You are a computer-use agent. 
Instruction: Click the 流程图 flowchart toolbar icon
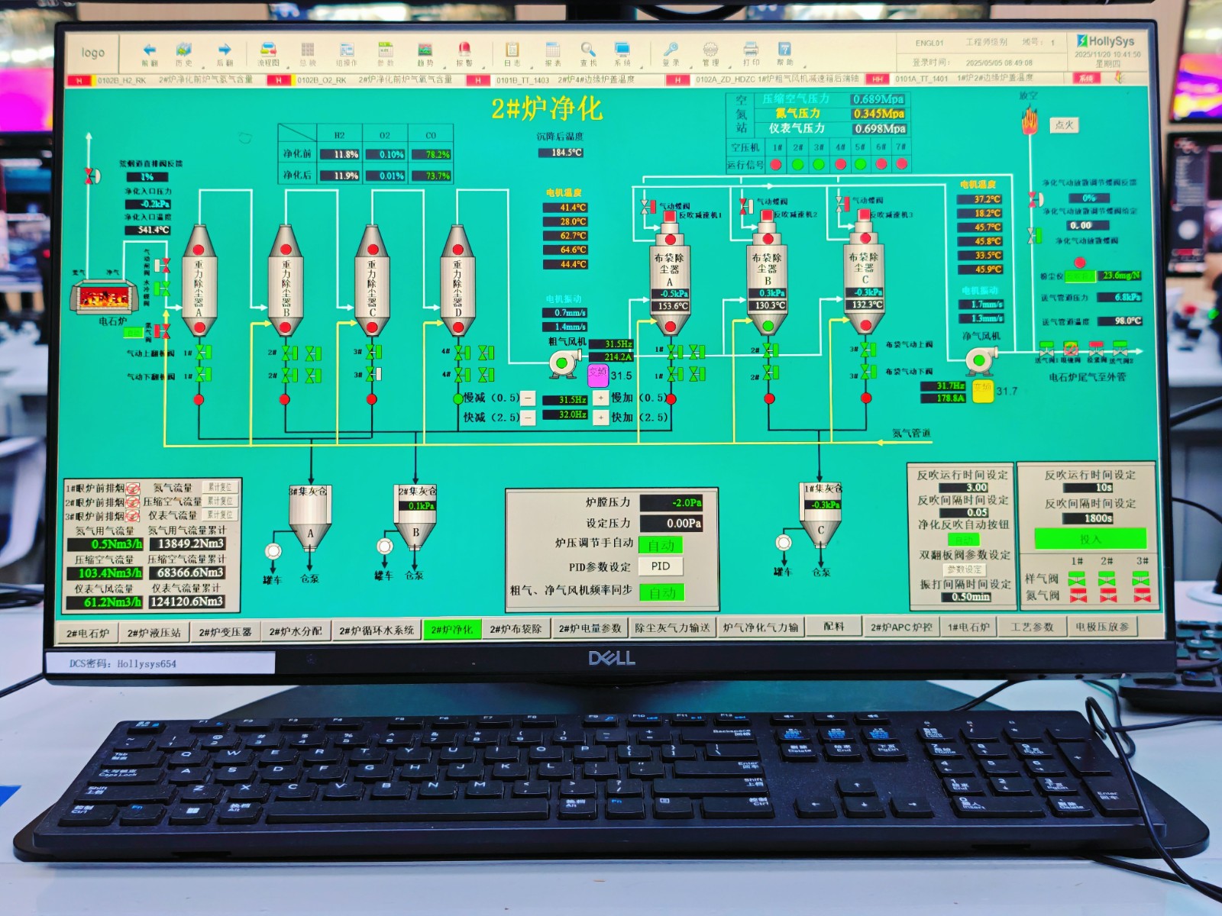click(x=268, y=51)
